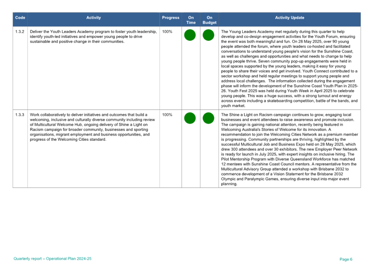Click the Quarterly report footer title
This screenshot has height=263, width=373.
pyautogui.click(x=53, y=259)
